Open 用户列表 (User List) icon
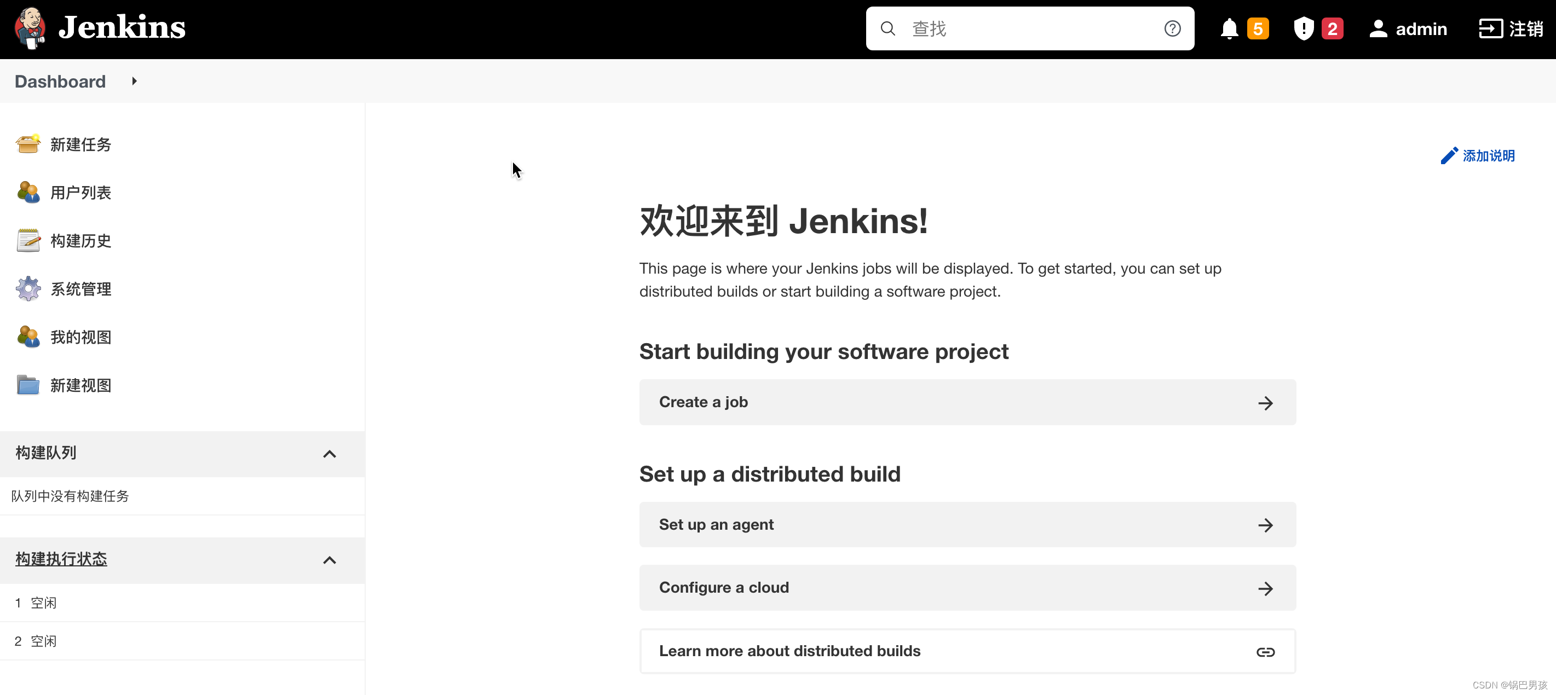 [x=27, y=192]
